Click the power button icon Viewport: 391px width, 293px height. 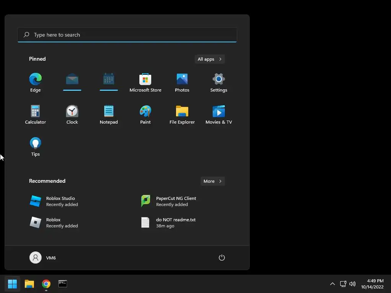[x=222, y=258]
